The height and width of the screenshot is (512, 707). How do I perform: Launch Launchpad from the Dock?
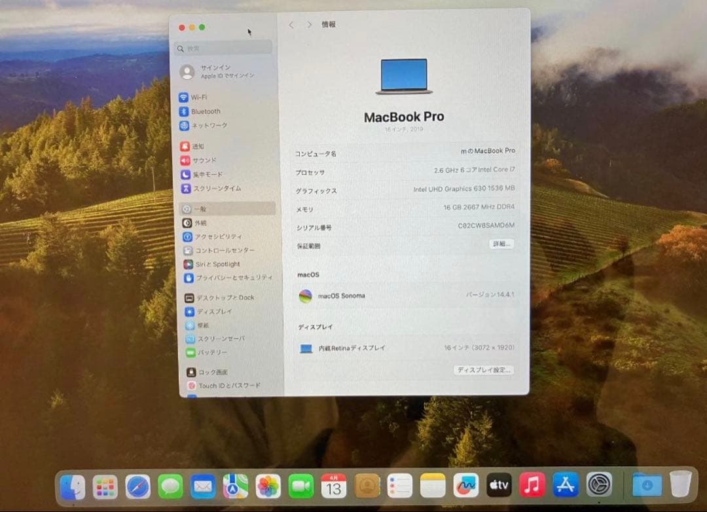[105, 486]
